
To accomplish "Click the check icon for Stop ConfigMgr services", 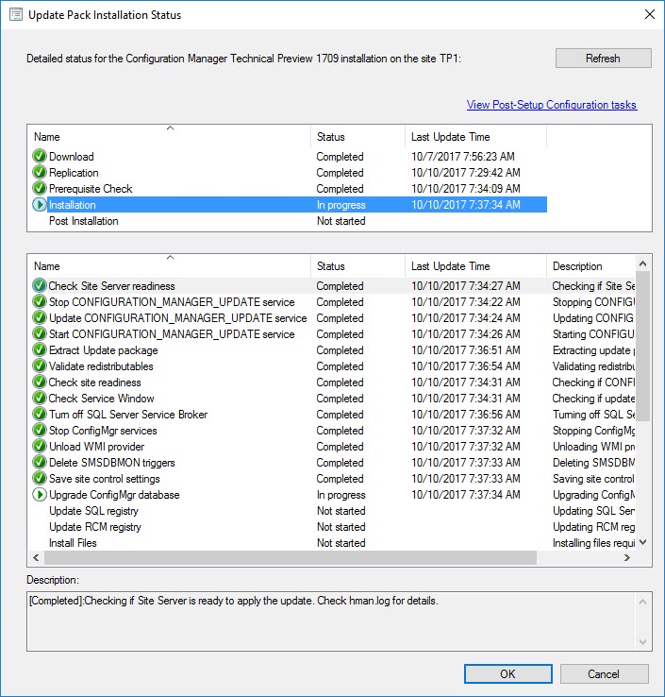I will 40,430.
